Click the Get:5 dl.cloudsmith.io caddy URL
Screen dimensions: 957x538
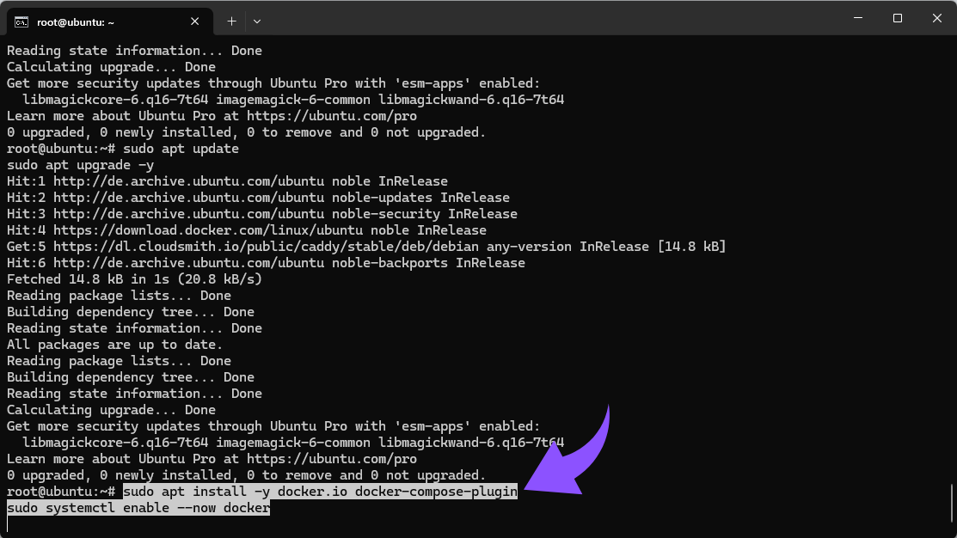pos(266,247)
